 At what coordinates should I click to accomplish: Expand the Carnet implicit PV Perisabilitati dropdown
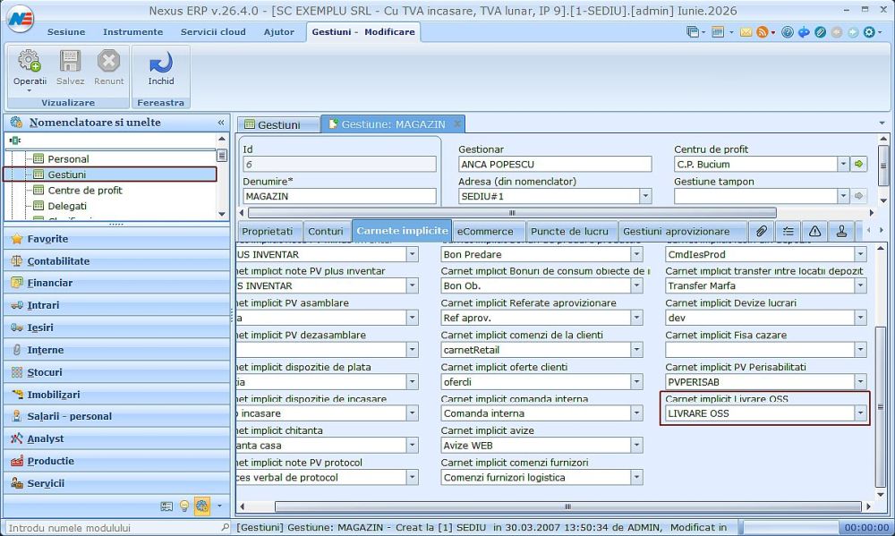[x=860, y=381]
